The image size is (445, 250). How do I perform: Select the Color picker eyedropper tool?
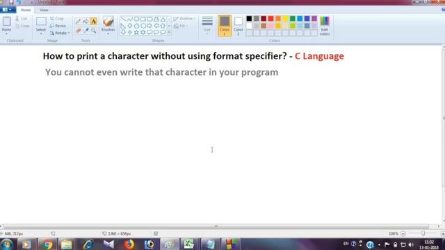[x=86, y=31]
